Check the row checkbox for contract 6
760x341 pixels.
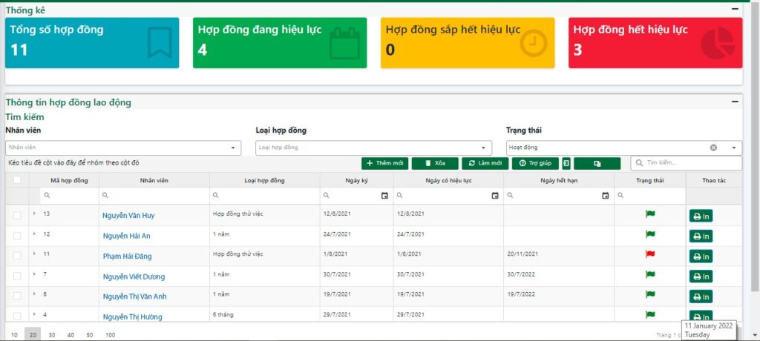click(17, 296)
